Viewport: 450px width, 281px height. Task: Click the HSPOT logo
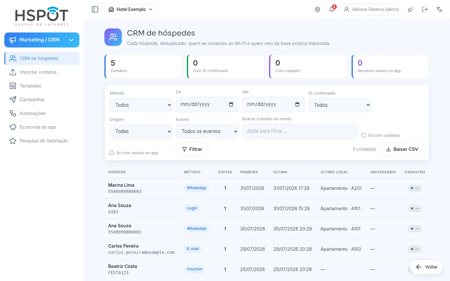pyautogui.click(x=42, y=16)
